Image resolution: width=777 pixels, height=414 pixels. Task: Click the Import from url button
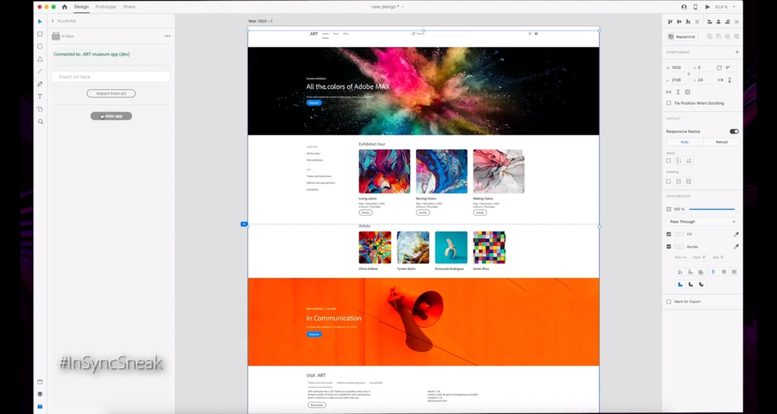tap(111, 93)
